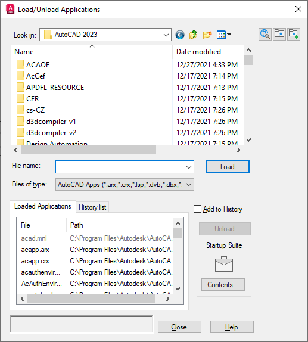This screenshot has height=342, width=308.
Task: Click the File column header
Action: (42, 225)
